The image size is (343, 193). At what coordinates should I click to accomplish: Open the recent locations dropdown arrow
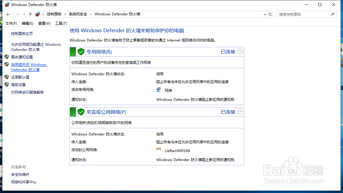(24, 14)
